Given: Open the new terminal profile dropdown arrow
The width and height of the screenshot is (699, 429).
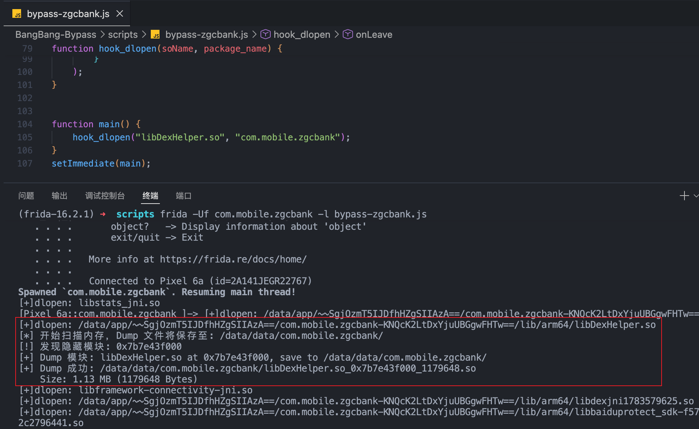Looking at the screenshot, I should pos(696,196).
